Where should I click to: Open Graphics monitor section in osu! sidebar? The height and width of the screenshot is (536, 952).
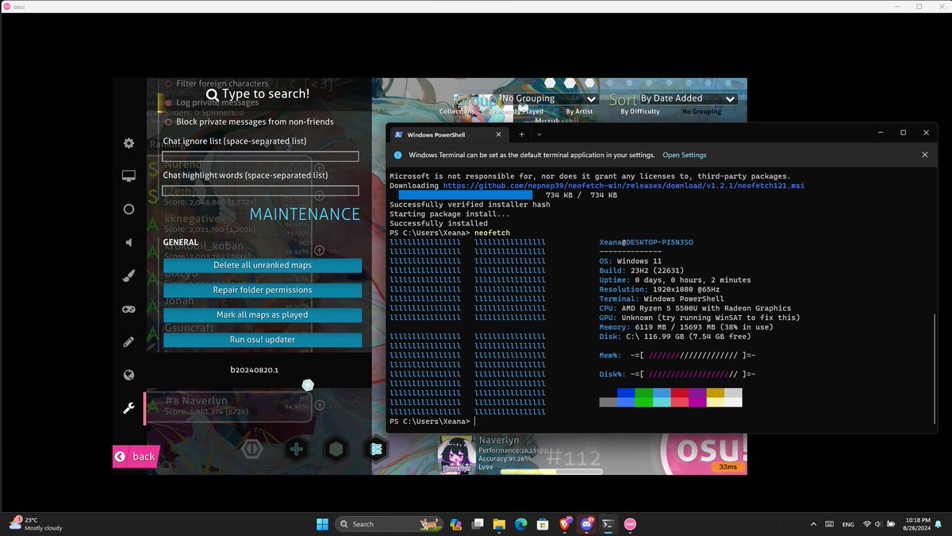[x=129, y=175]
